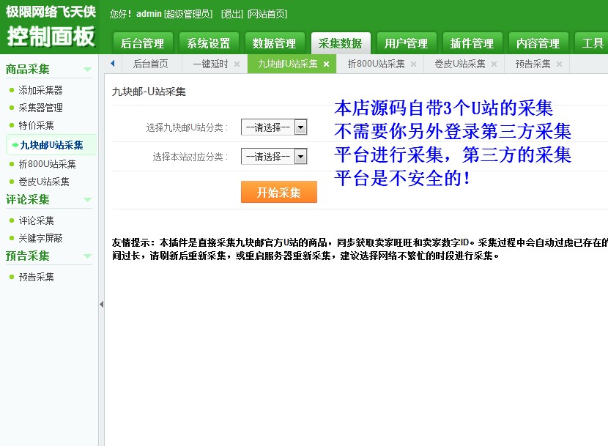
Task: Open the 网站首页 link at top
Action: click(268, 13)
